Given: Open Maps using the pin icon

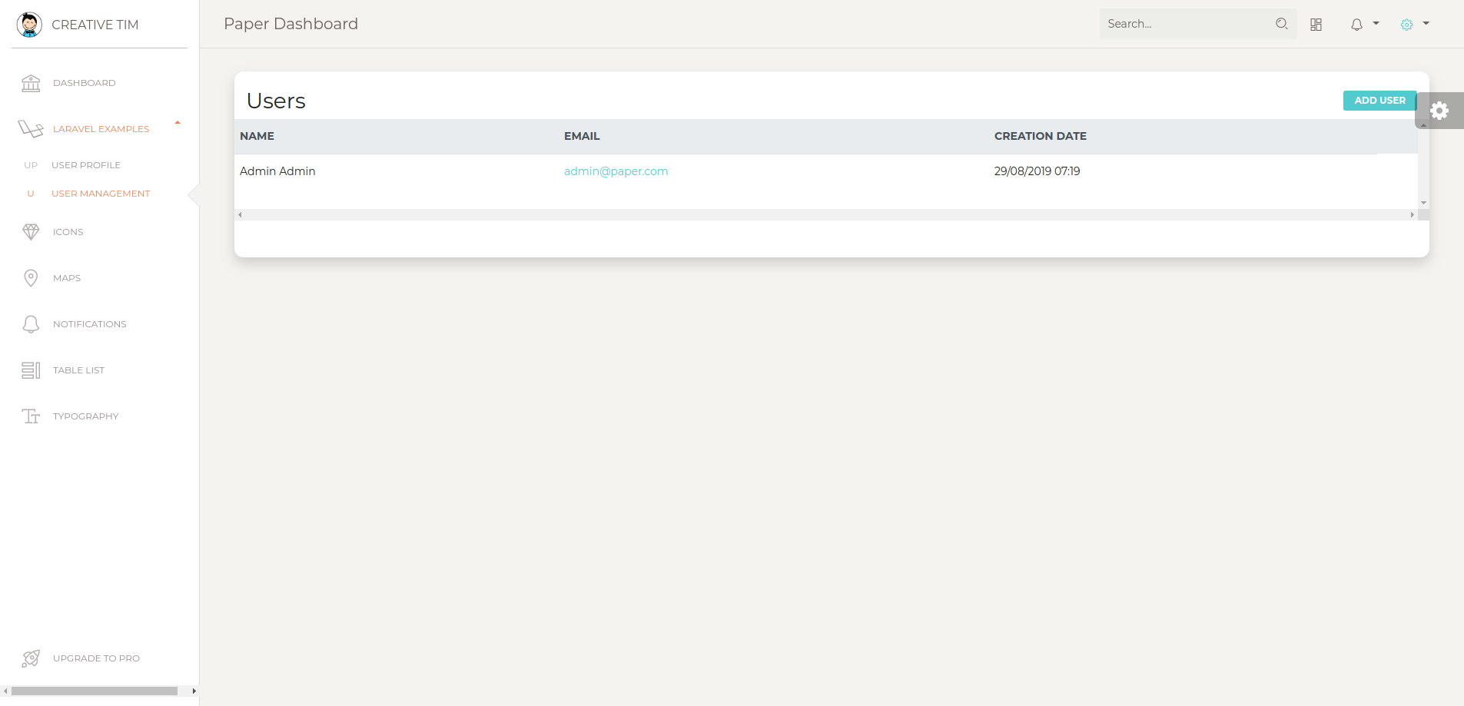Looking at the screenshot, I should click(31, 278).
